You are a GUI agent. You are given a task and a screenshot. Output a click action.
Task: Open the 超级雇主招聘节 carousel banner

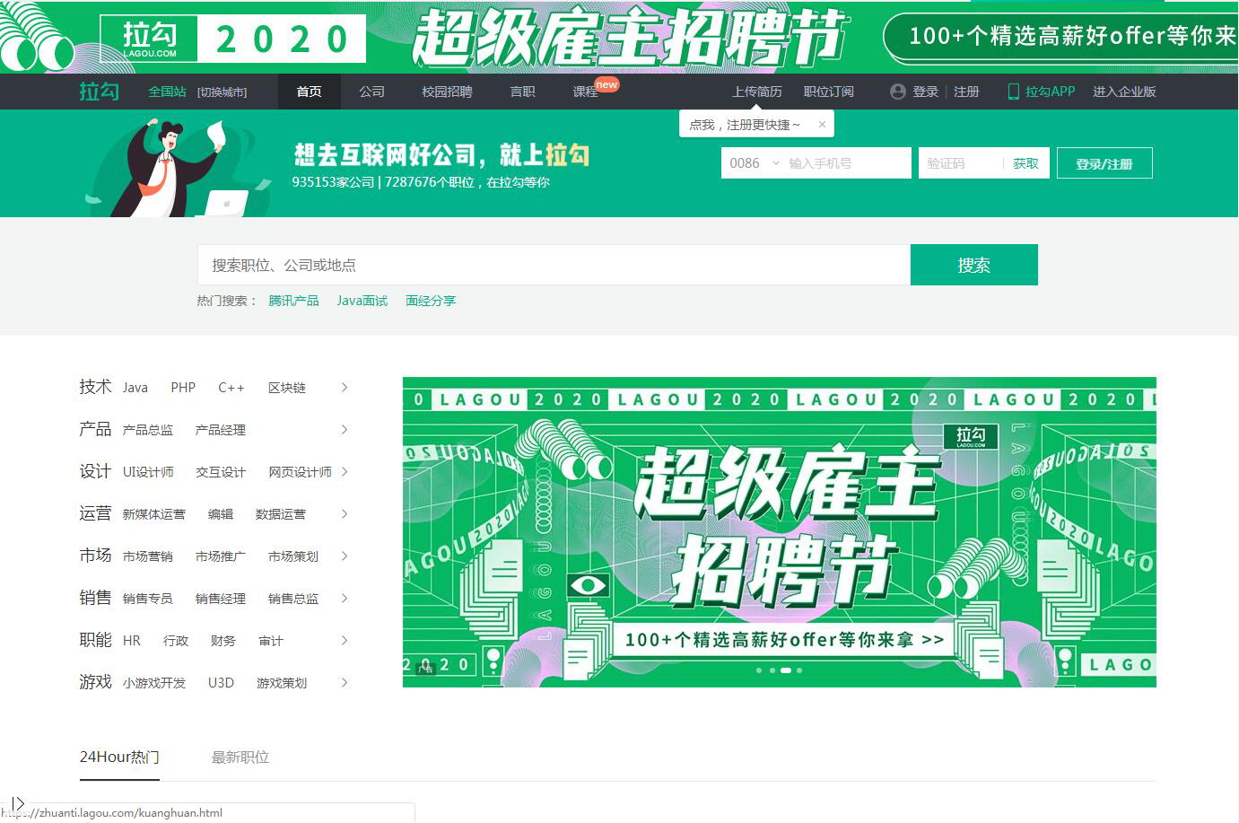[x=780, y=532]
